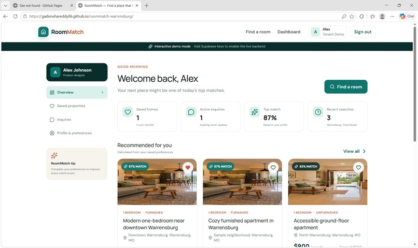This screenshot has height=248, width=418.
Task: Unsave the Modern one-bedroom listing with red heart
Action: [x=188, y=167]
